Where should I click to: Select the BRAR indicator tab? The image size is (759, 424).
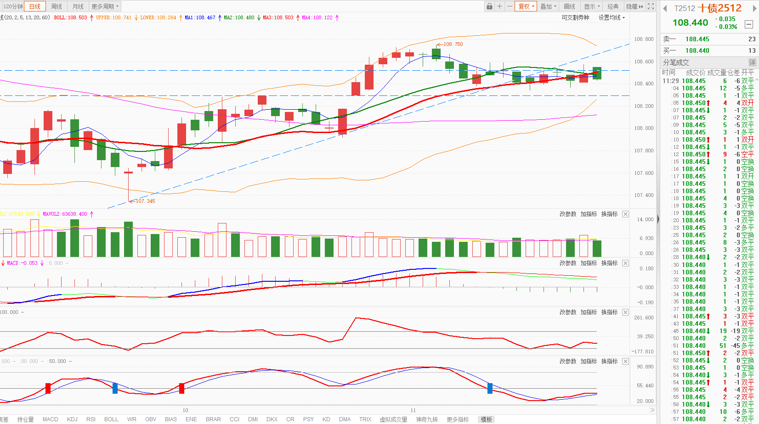coord(213,419)
